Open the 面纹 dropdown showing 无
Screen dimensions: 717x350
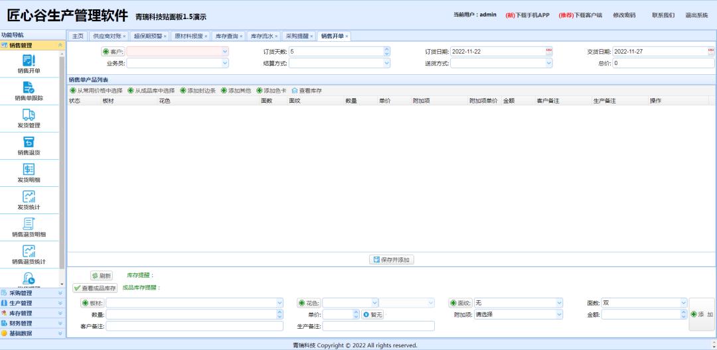coord(559,303)
